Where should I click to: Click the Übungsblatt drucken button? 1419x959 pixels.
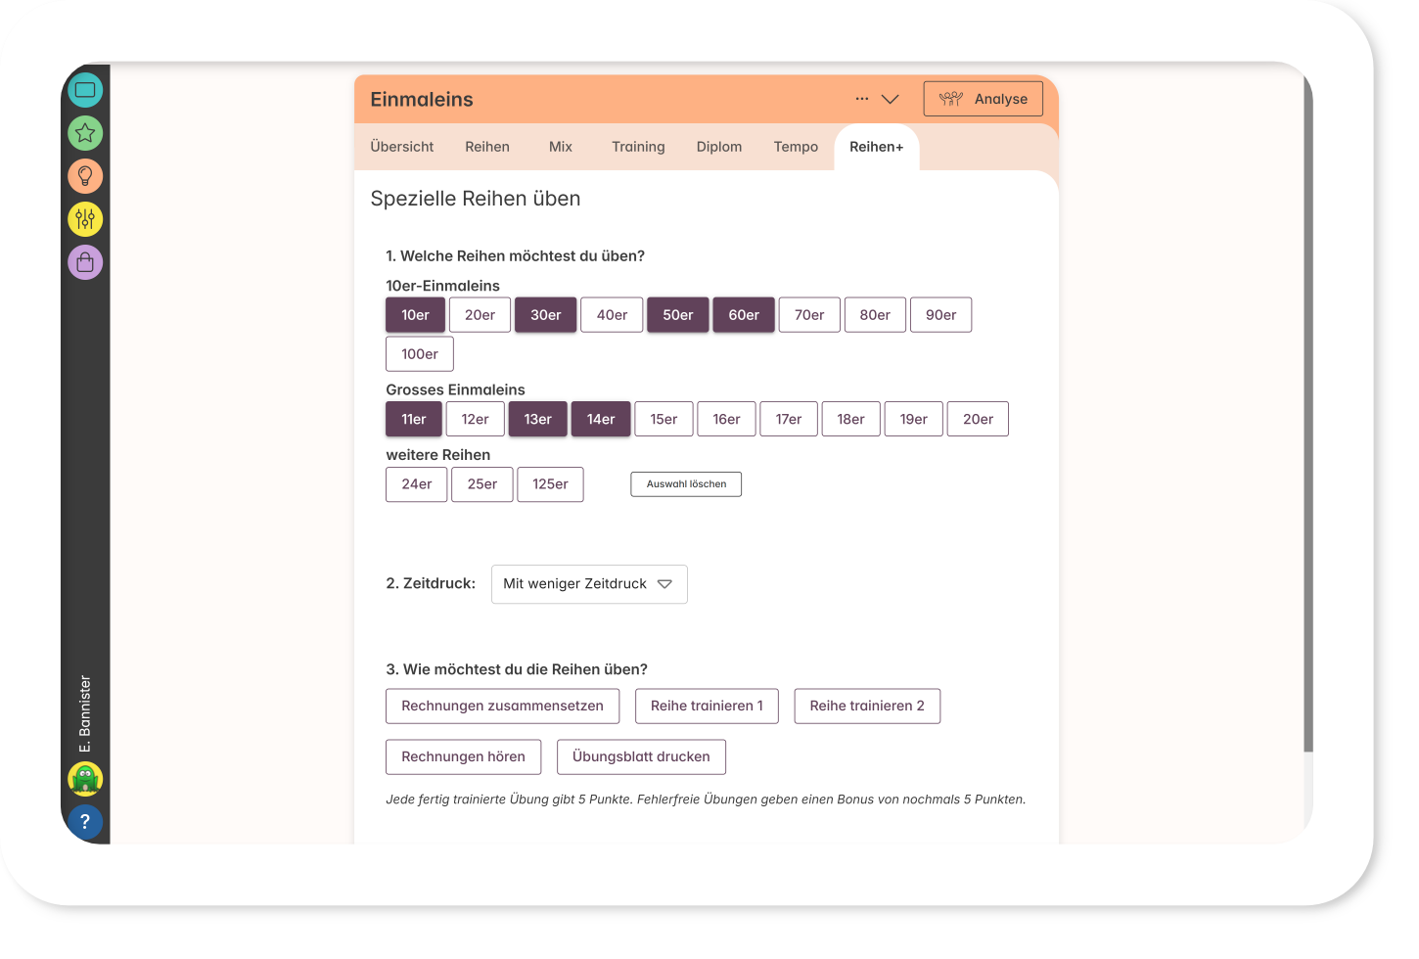641,757
